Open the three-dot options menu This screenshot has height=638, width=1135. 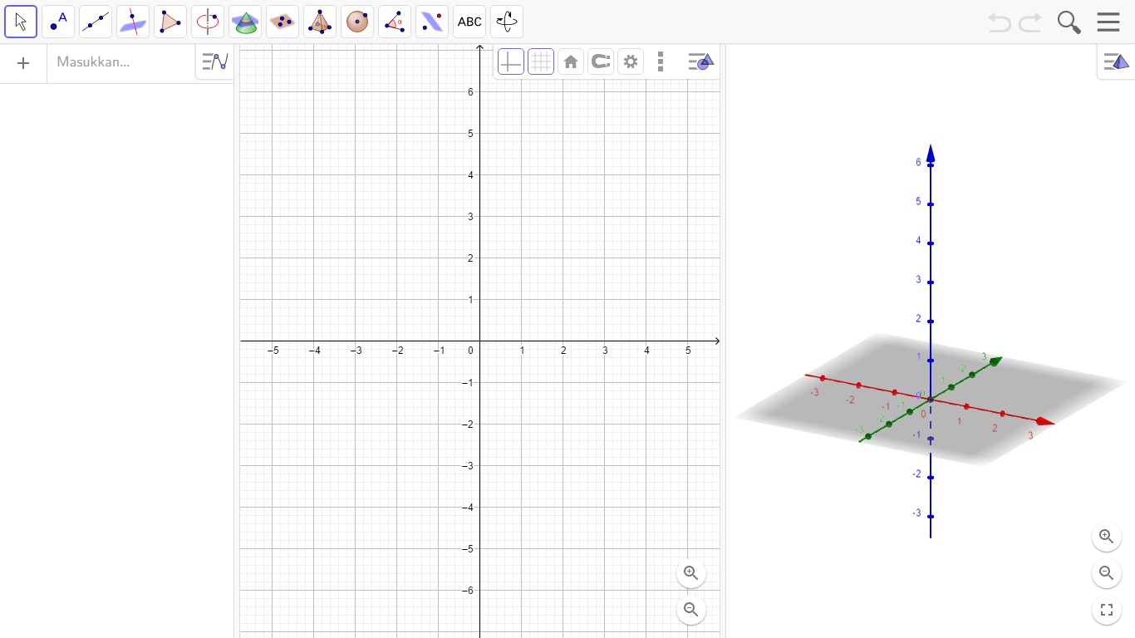(x=660, y=61)
